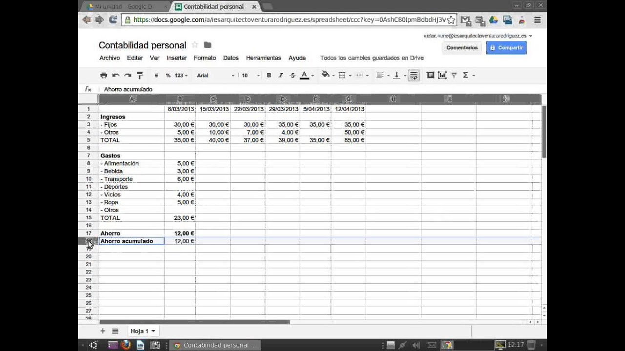The height and width of the screenshot is (351, 625).
Task: Open the 123 number formats dropdown
Action: (x=181, y=75)
